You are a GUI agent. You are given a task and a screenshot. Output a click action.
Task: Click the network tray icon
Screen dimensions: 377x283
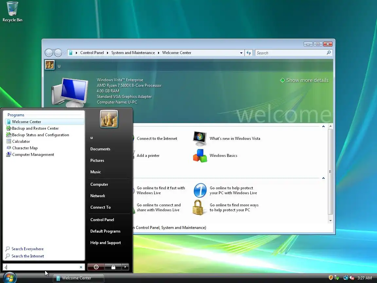[346, 278]
